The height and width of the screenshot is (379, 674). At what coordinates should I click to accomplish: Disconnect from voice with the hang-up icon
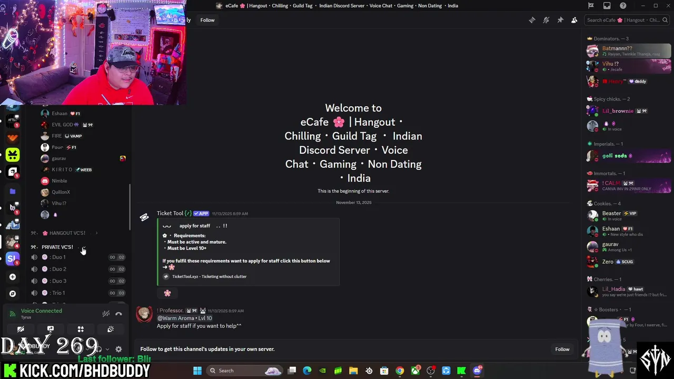[118, 314]
